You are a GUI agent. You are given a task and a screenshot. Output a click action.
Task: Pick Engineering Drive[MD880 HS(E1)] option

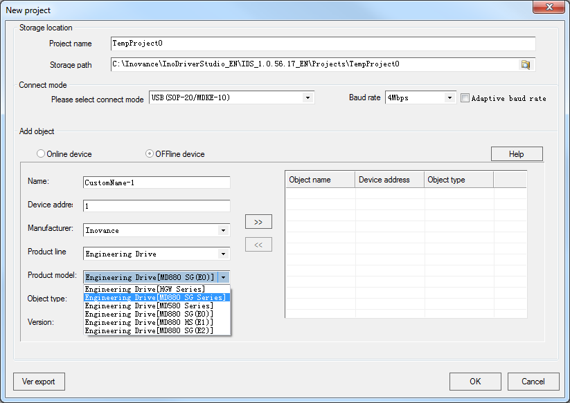click(x=148, y=322)
